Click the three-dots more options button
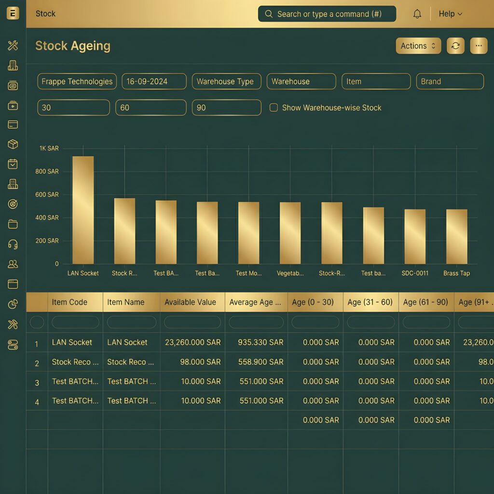Image resolution: width=494 pixels, height=494 pixels. [479, 46]
